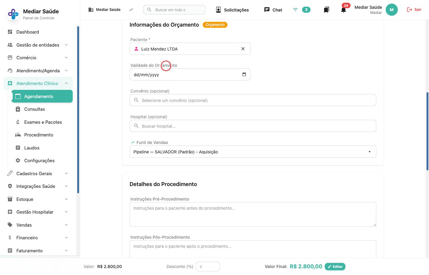Viewport: 429px width, 275px height.
Task: Click the Desconto (%) field
Action: pyautogui.click(x=208, y=267)
